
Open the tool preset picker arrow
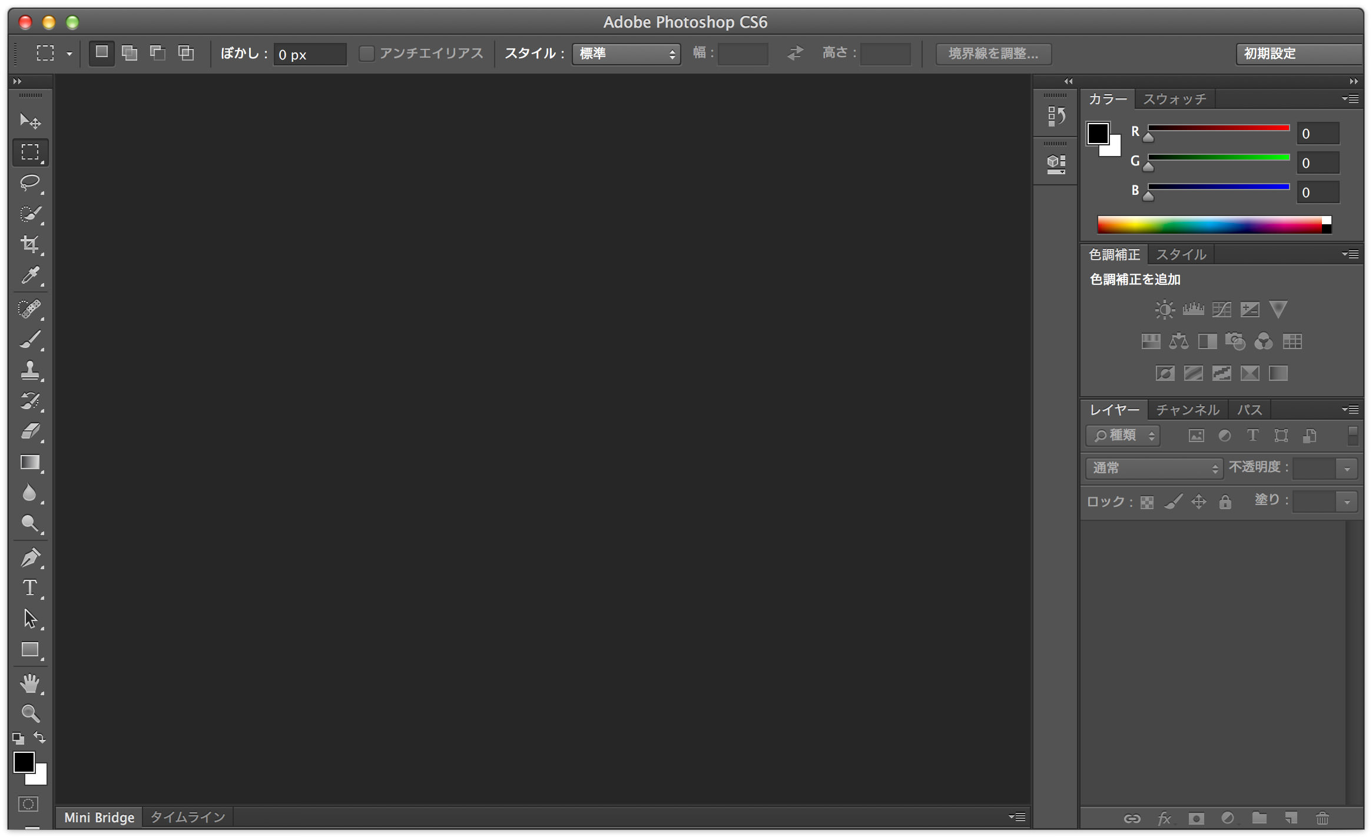click(69, 54)
